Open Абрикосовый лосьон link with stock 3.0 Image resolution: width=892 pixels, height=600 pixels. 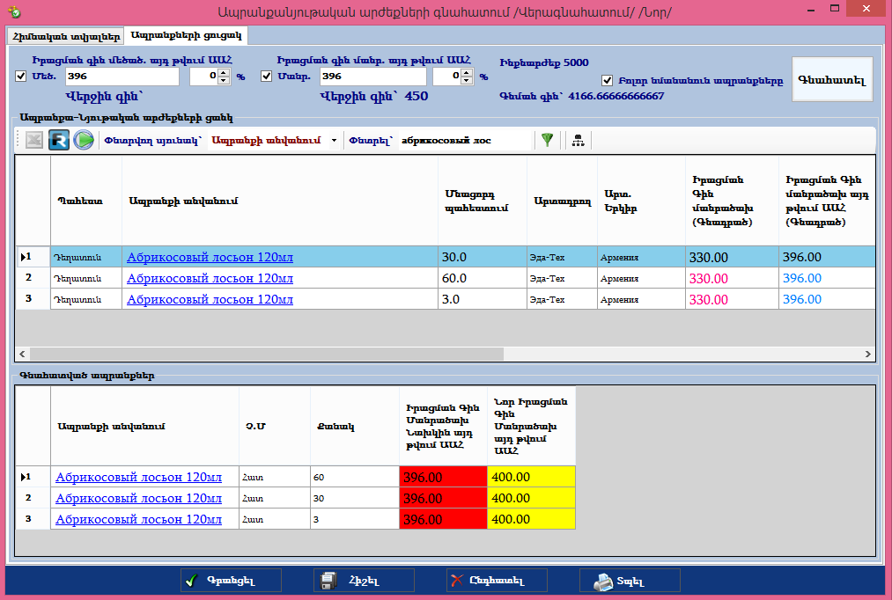(210, 299)
